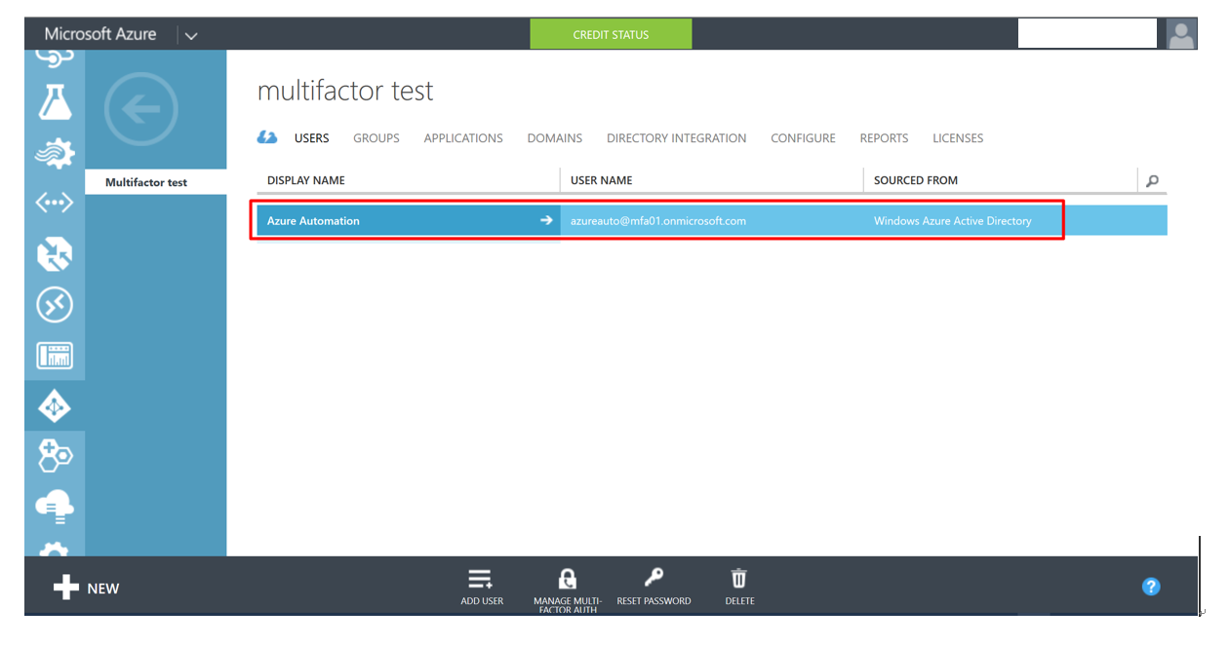The height and width of the screenshot is (647, 1229).
Task: Click azureauto@mfa01.onmicrosoft.com user name cell
Action: 658,221
